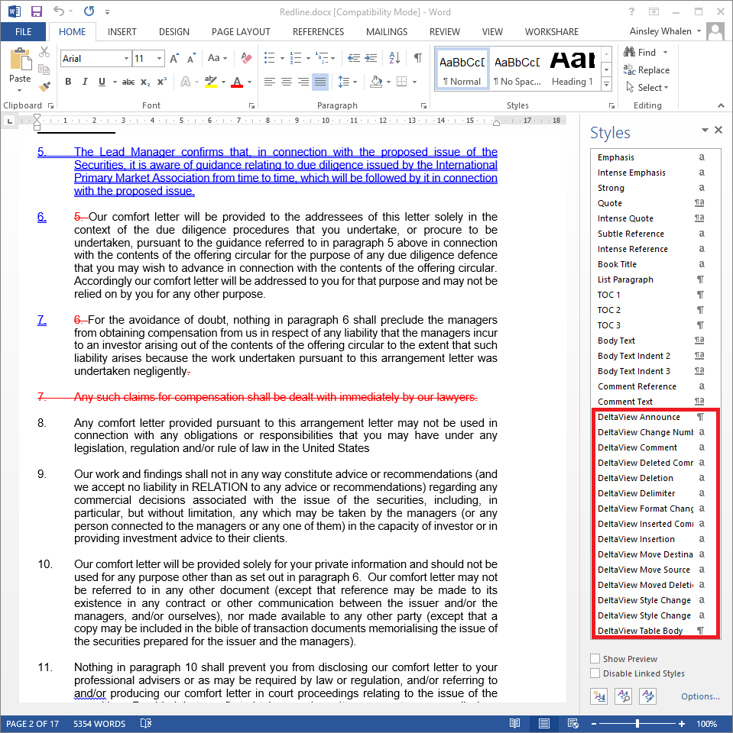Increase font size with Grow Font
This screenshot has height=733, width=733.
coord(174,59)
